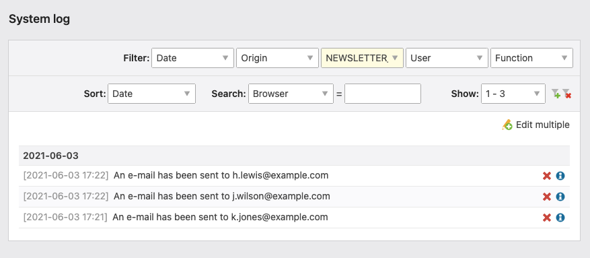Open the Function filter dropdown
Screen dimensions: 590x258
(531, 58)
